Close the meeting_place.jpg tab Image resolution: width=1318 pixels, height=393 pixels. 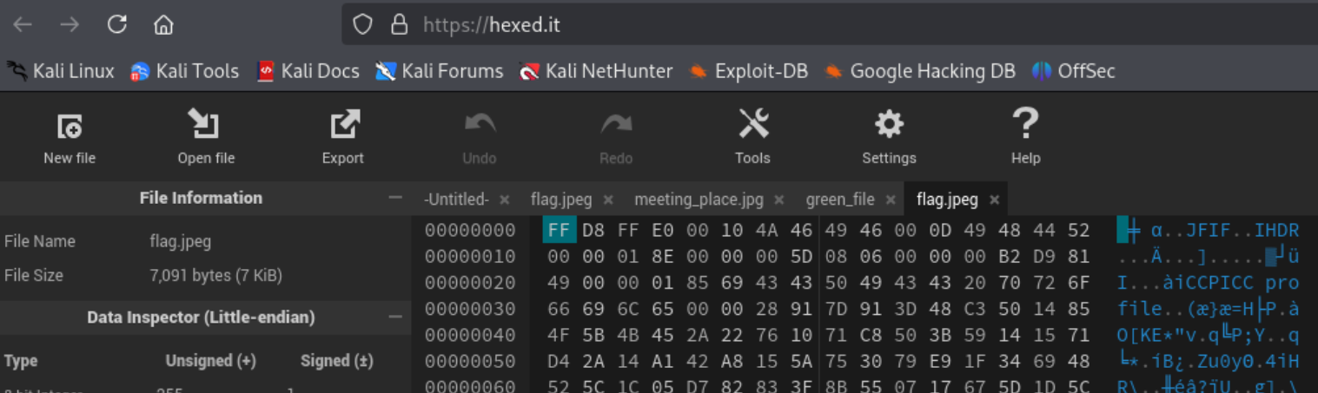pos(779,200)
